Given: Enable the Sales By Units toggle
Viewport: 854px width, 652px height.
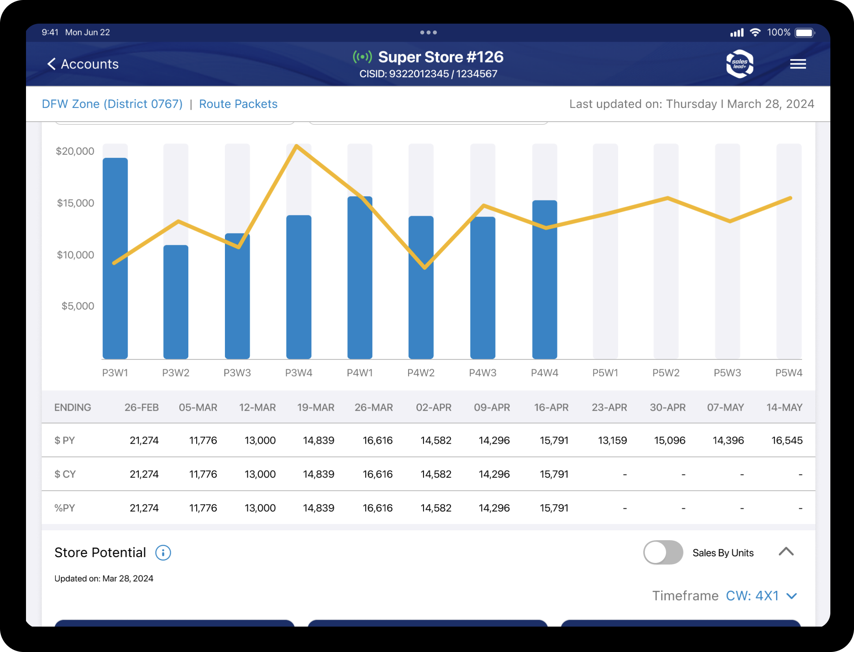Looking at the screenshot, I should pos(663,553).
